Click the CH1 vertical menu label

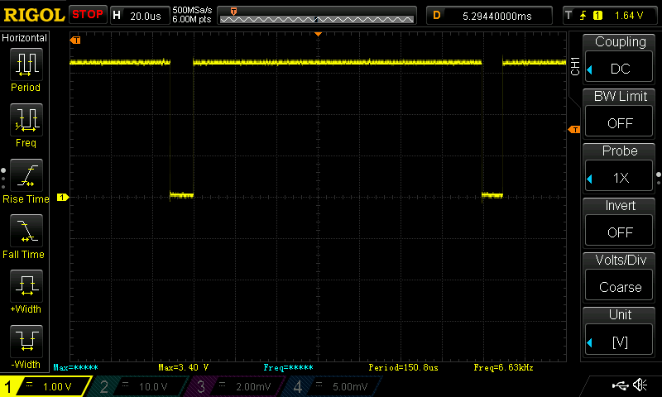(575, 66)
